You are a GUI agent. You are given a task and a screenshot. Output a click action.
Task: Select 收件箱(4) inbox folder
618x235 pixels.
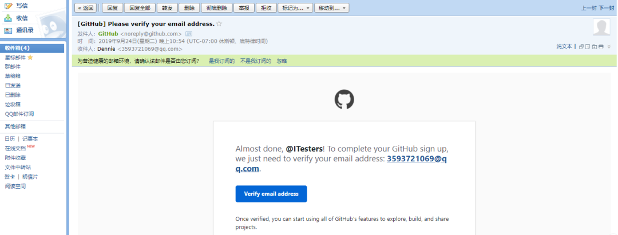click(x=32, y=48)
